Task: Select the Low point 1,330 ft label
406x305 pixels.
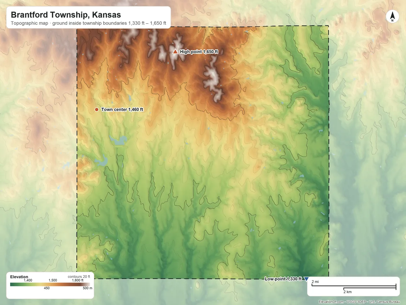Action: tap(283, 279)
